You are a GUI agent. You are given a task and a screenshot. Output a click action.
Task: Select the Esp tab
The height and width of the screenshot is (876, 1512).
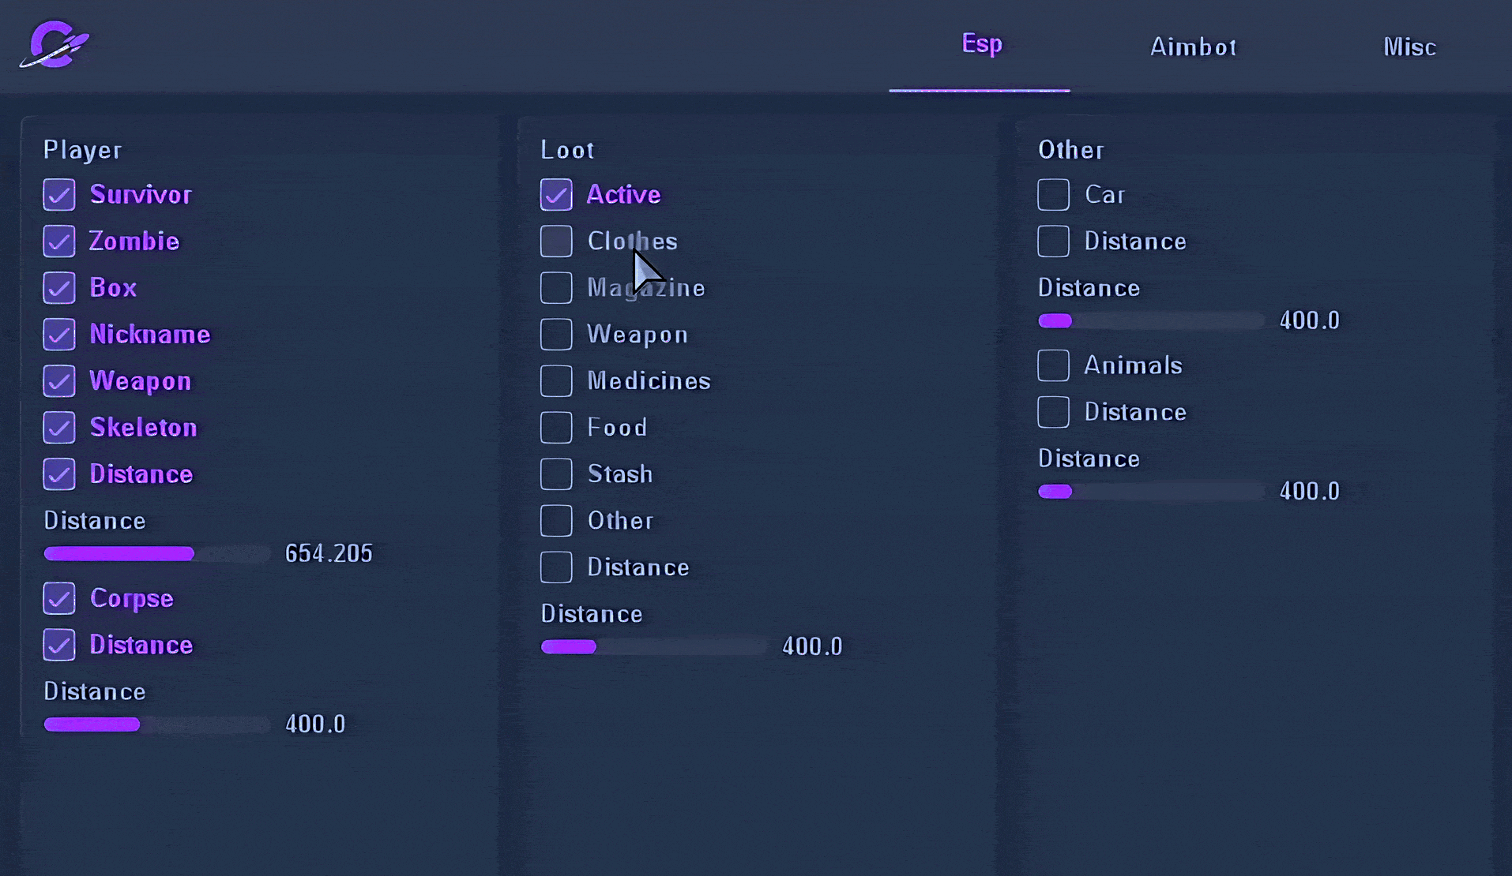click(981, 43)
